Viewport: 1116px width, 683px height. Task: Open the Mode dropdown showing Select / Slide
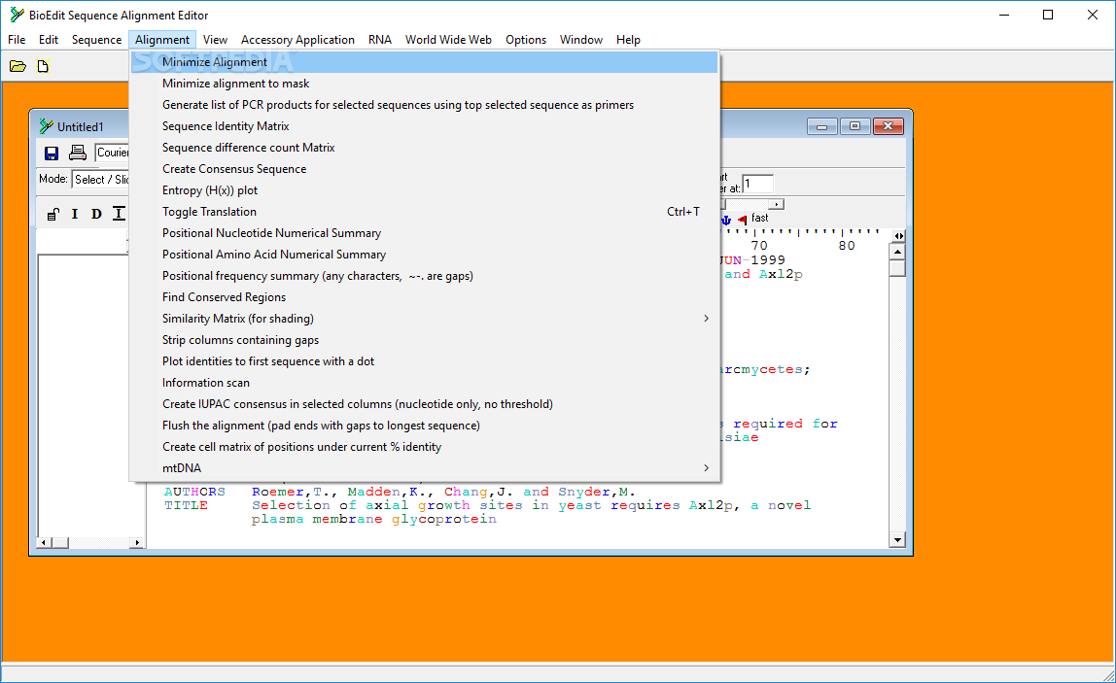(x=100, y=180)
